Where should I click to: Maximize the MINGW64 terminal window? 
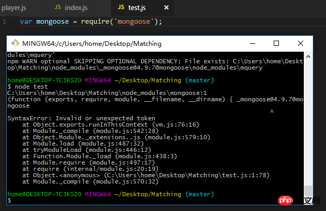[x=276, y=43]
